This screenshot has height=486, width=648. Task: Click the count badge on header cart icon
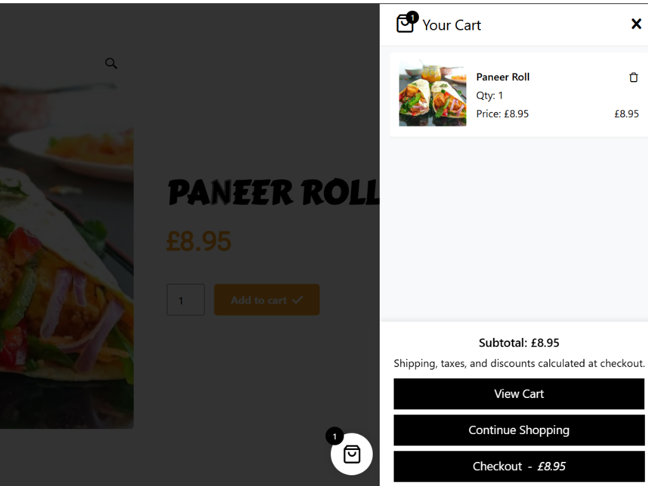coord(413,17)
